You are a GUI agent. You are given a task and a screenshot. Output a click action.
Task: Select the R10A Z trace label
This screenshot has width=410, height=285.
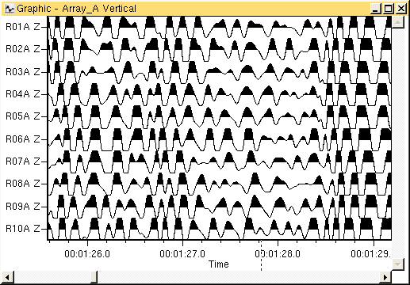tap(23, 228)
